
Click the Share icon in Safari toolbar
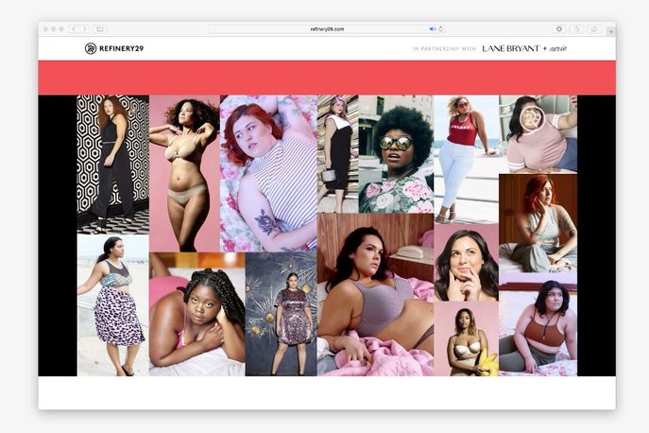coord(576,29)
